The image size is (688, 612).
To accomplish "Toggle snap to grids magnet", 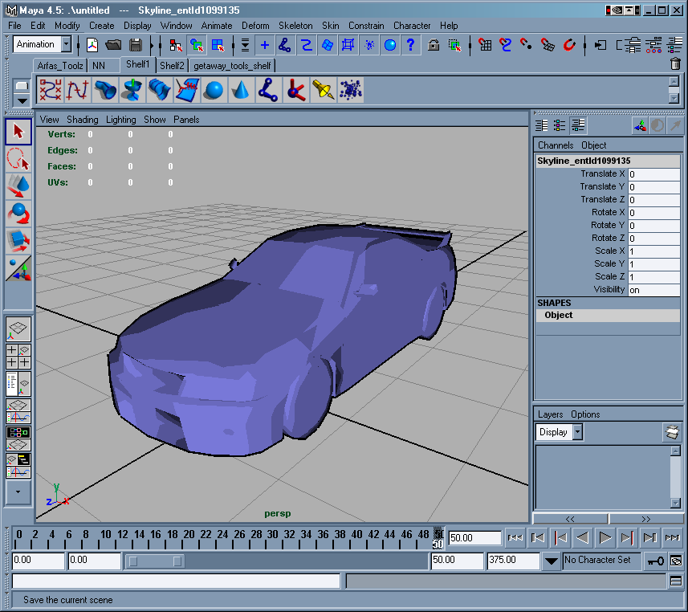I will pyautogui.click(x=485, y=45).
